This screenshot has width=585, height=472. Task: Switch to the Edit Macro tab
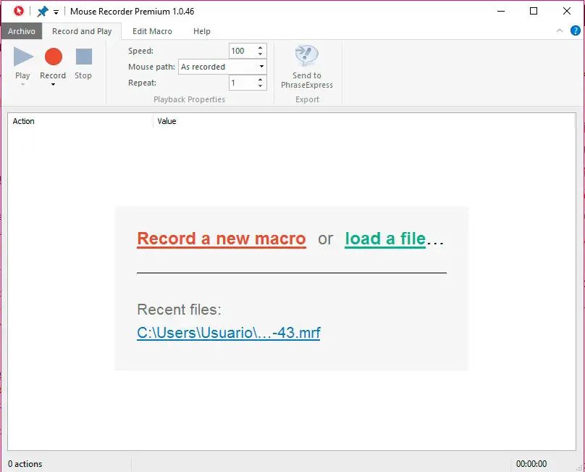(x=152, y=31)
